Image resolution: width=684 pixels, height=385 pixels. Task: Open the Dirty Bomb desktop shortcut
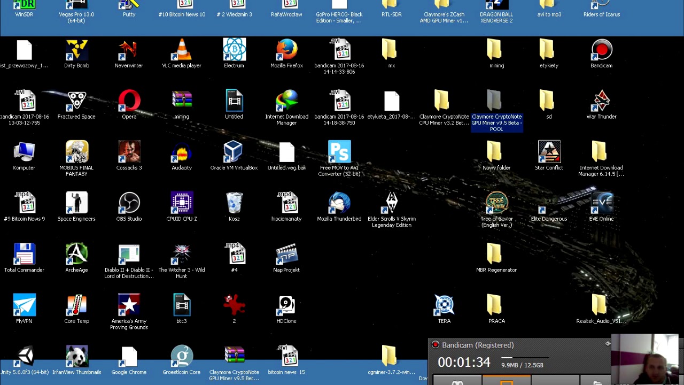76,51
